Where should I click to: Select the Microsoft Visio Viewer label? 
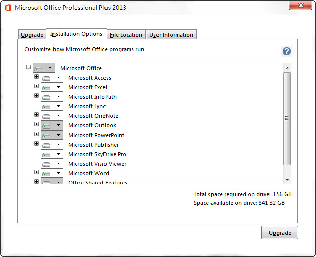(x=97, y=164)
